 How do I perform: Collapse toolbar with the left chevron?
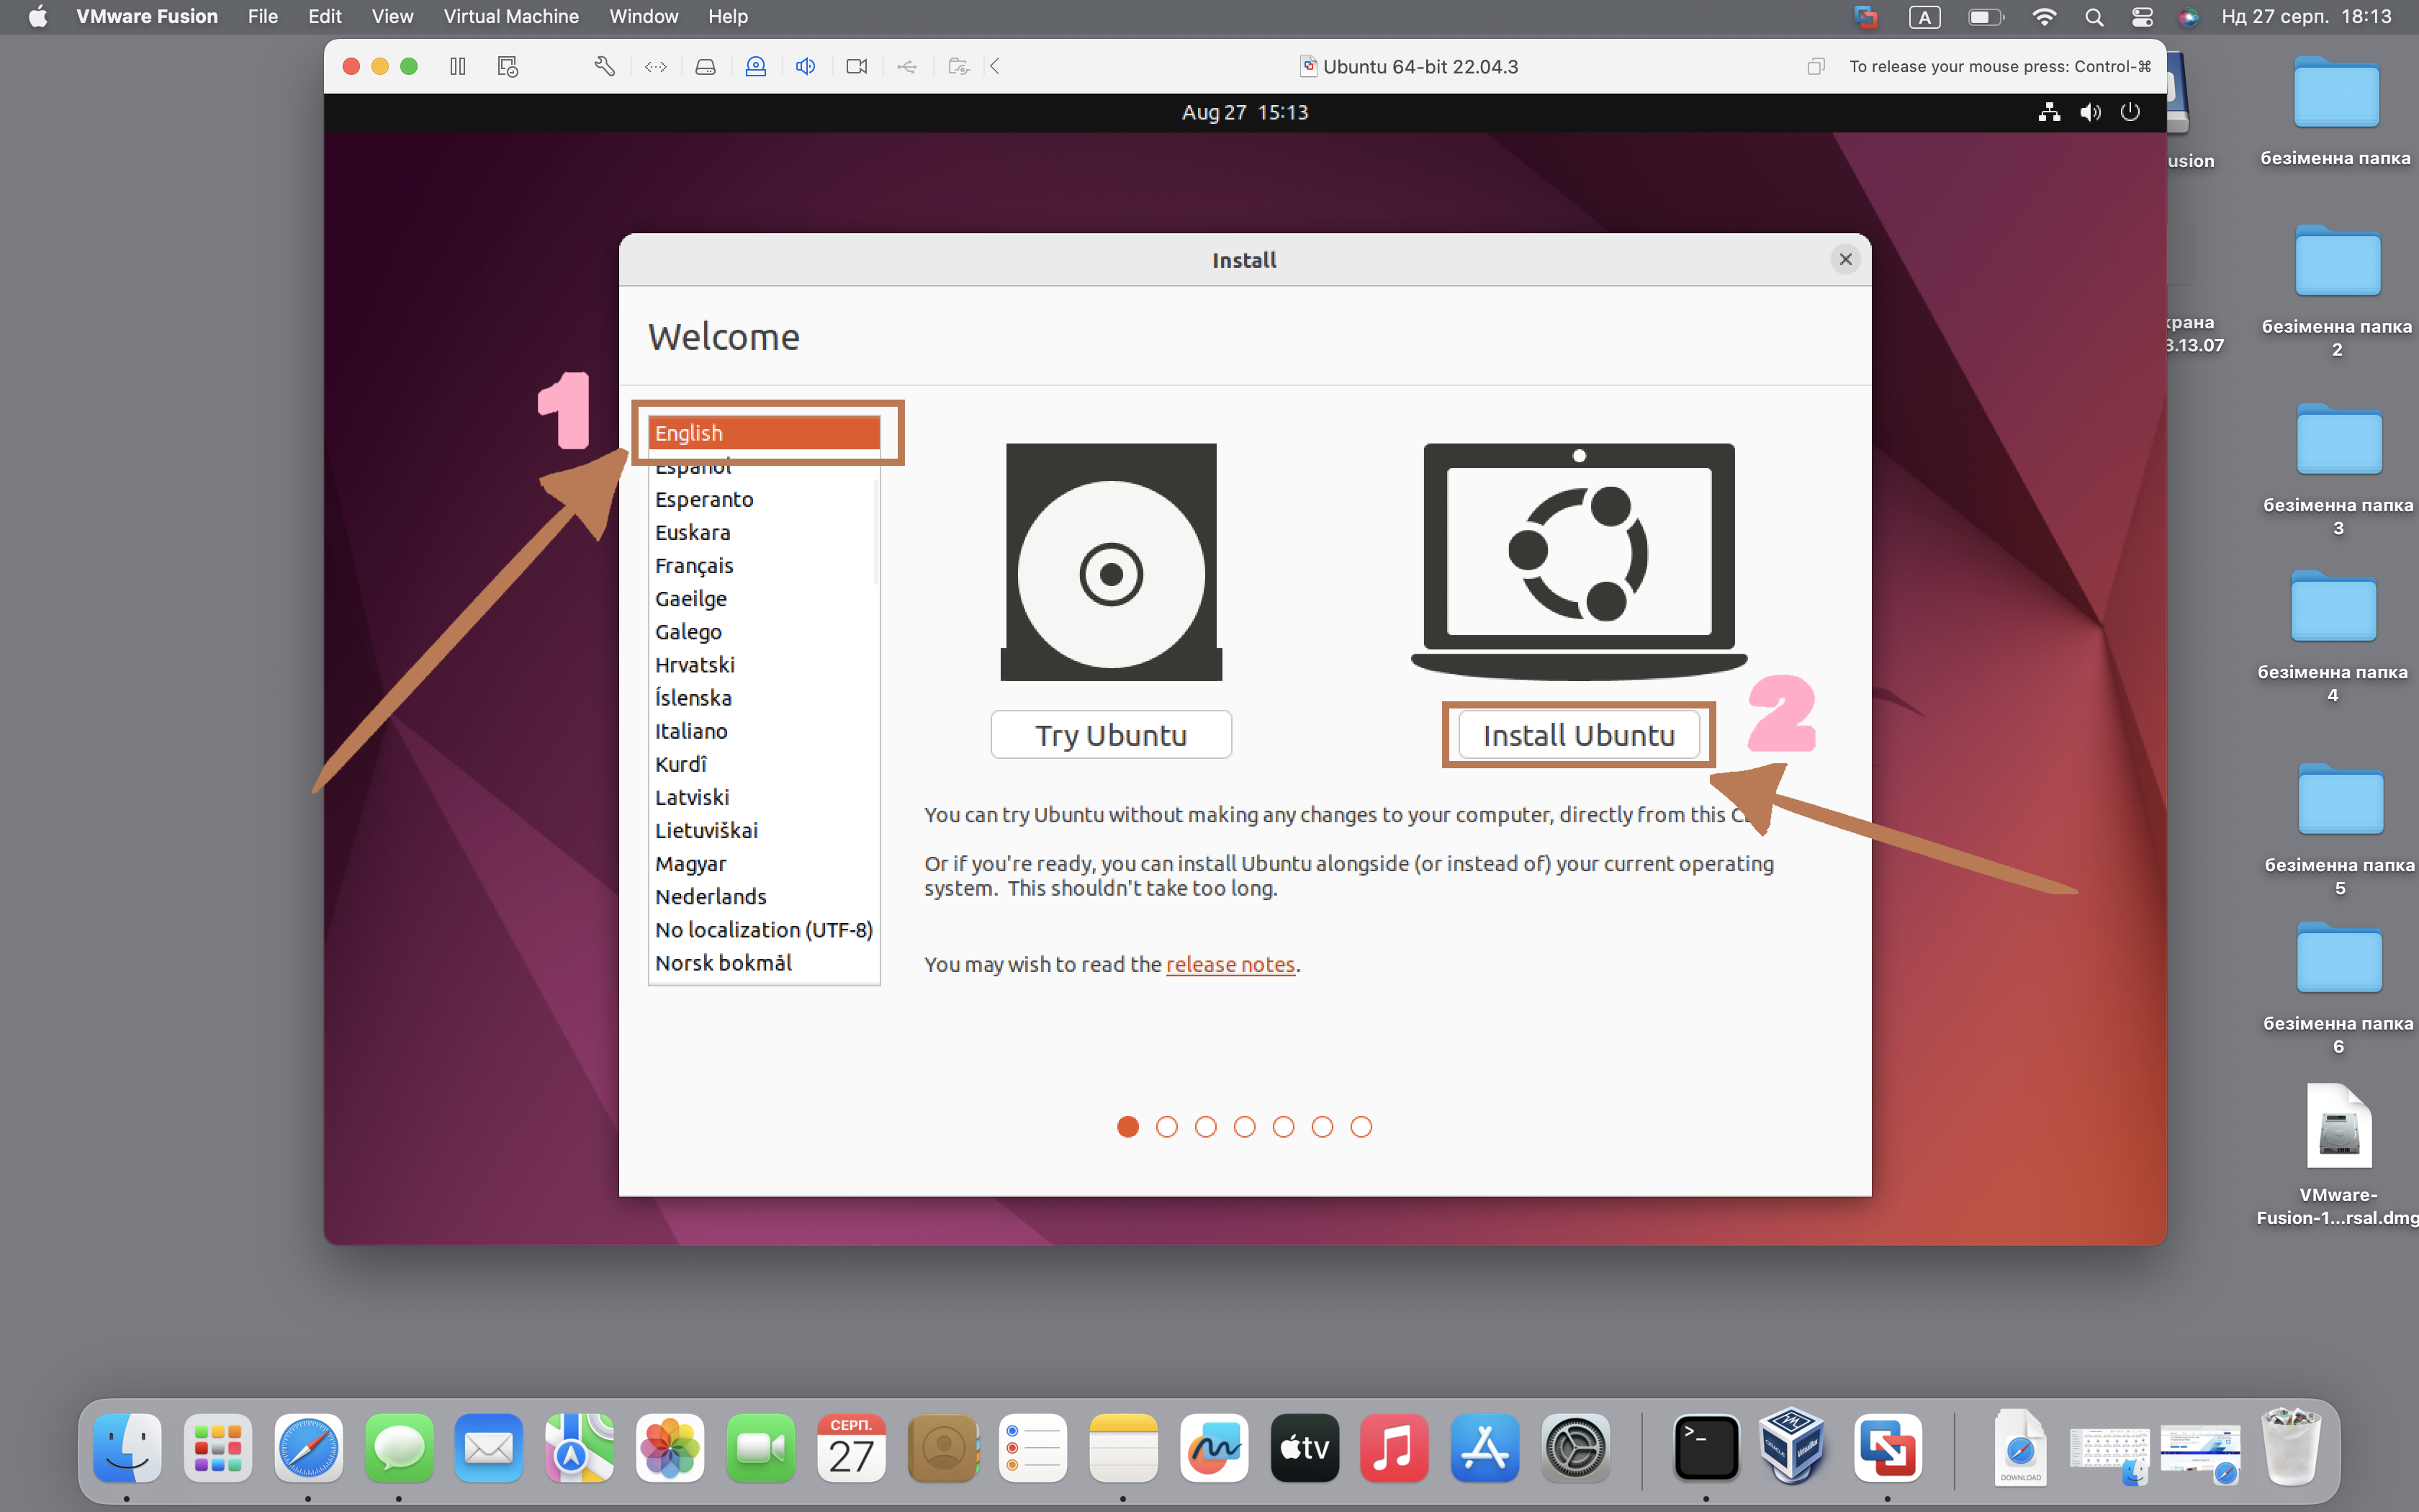tap(994, 66)
